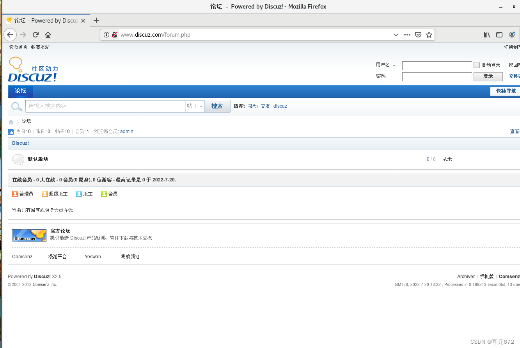This screenshot has height=348, width=520.
Task: Click the Discuz! category header link
Action: click(x=20, y=143)
